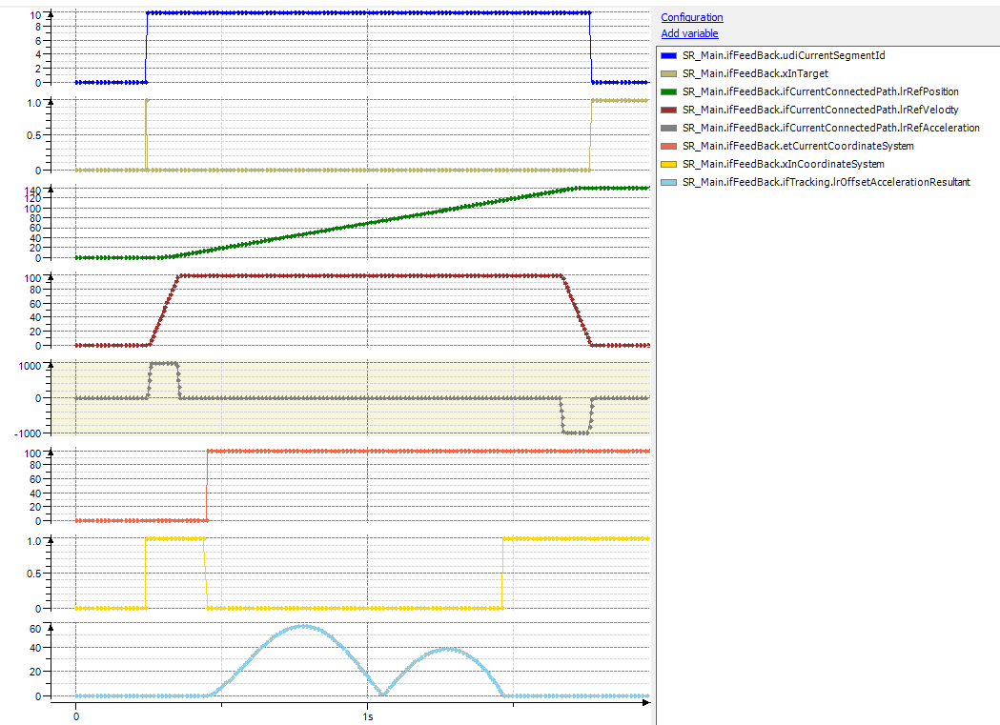
Task: Click the blue swatch for udiCurrentSegmentId
Action: click(668, 56)
